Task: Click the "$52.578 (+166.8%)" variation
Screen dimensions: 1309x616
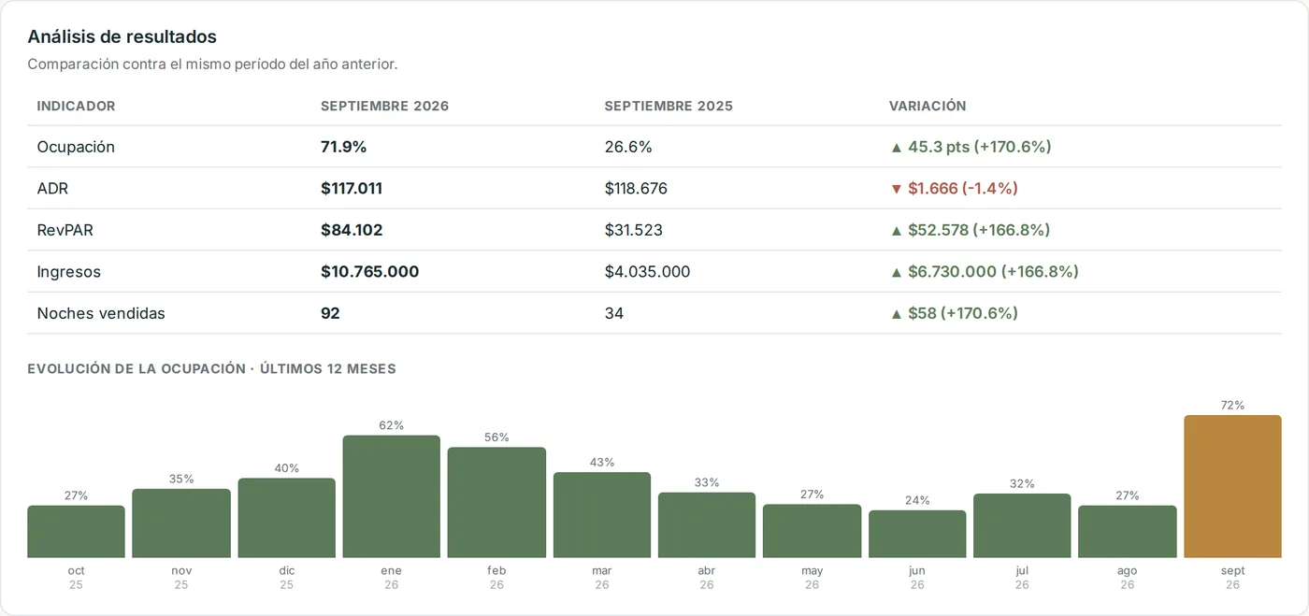Action: pos(970,230)
